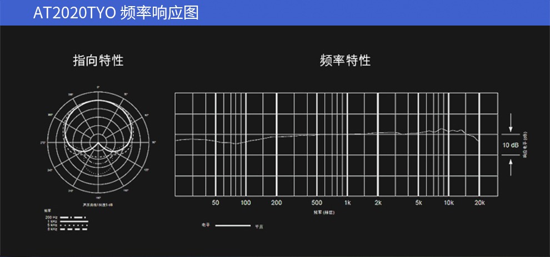Click the "200 Hz" polar legend entry
The width and height of the screenshot is (550, 257).
coord(66,218)
